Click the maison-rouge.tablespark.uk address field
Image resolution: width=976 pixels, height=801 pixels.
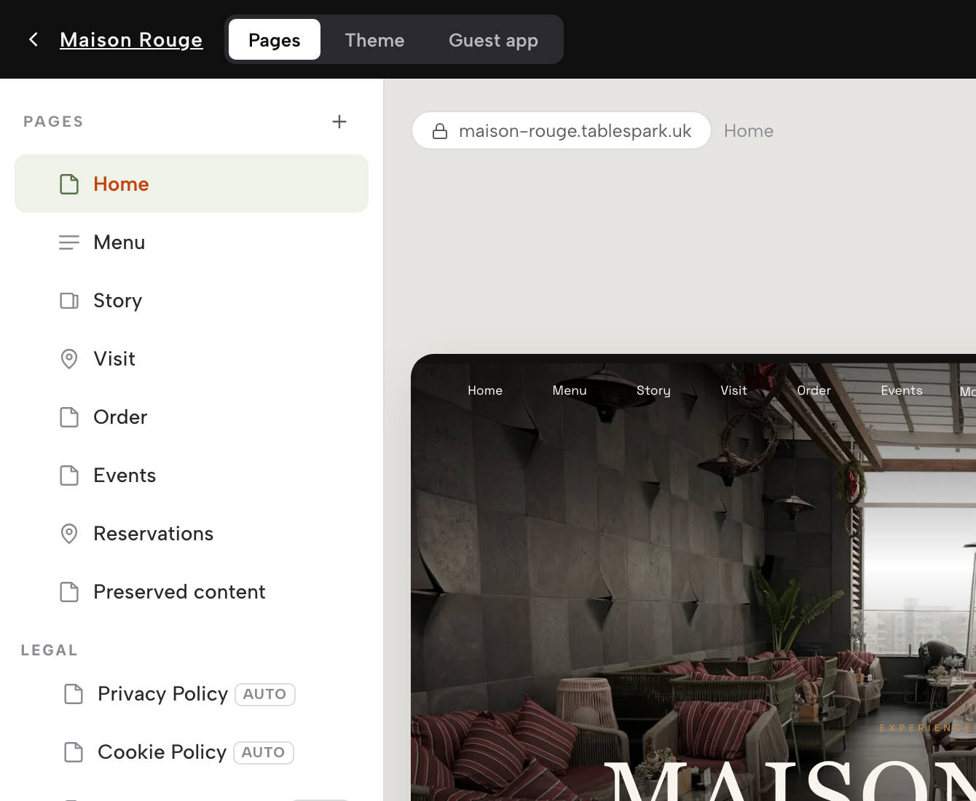(562, 130)
